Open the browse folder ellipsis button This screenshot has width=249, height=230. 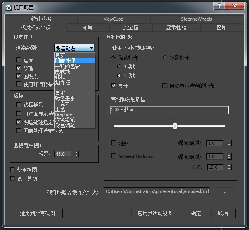pyautogui.click(x=225, y=192)
